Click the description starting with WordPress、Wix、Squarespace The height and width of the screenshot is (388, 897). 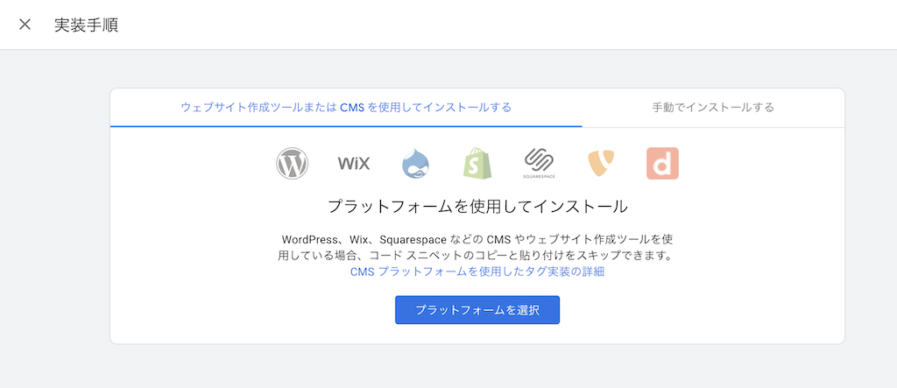pos(477,247)
